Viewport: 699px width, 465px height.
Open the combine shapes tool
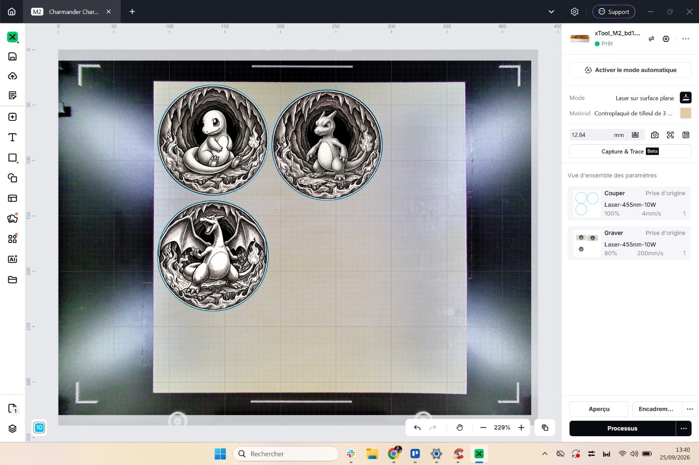coord(12,178)
